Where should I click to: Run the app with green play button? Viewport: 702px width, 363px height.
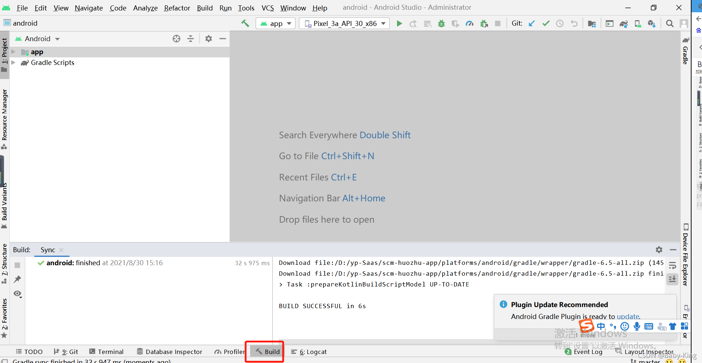pyautogui.click(x=399, y=23)
